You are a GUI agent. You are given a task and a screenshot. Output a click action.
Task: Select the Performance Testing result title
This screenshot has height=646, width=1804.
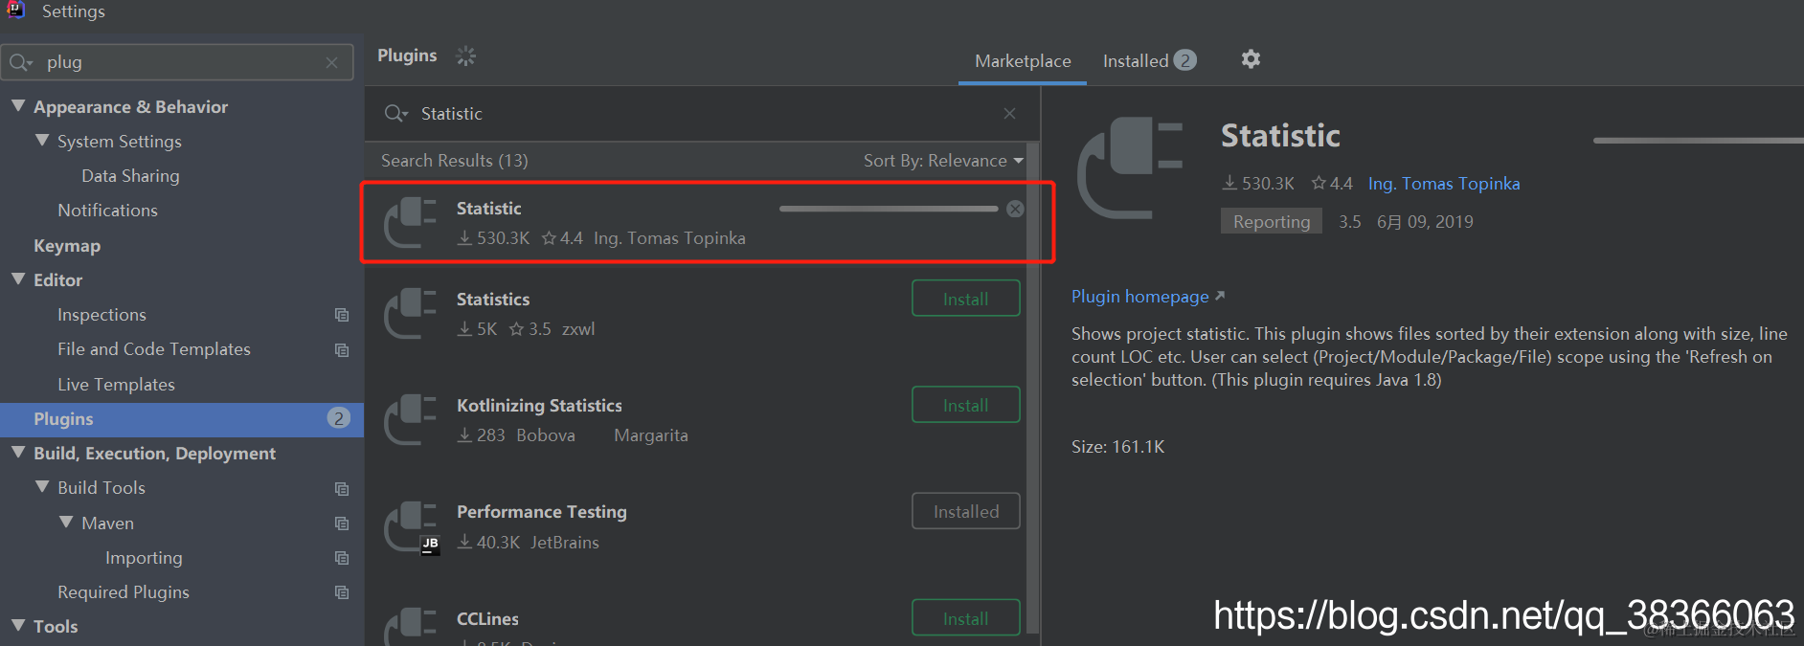(x=542, y=512)
